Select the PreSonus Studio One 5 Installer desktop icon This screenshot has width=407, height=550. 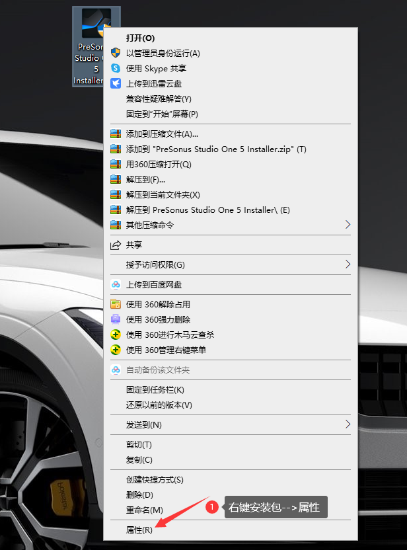coord(89,46)
